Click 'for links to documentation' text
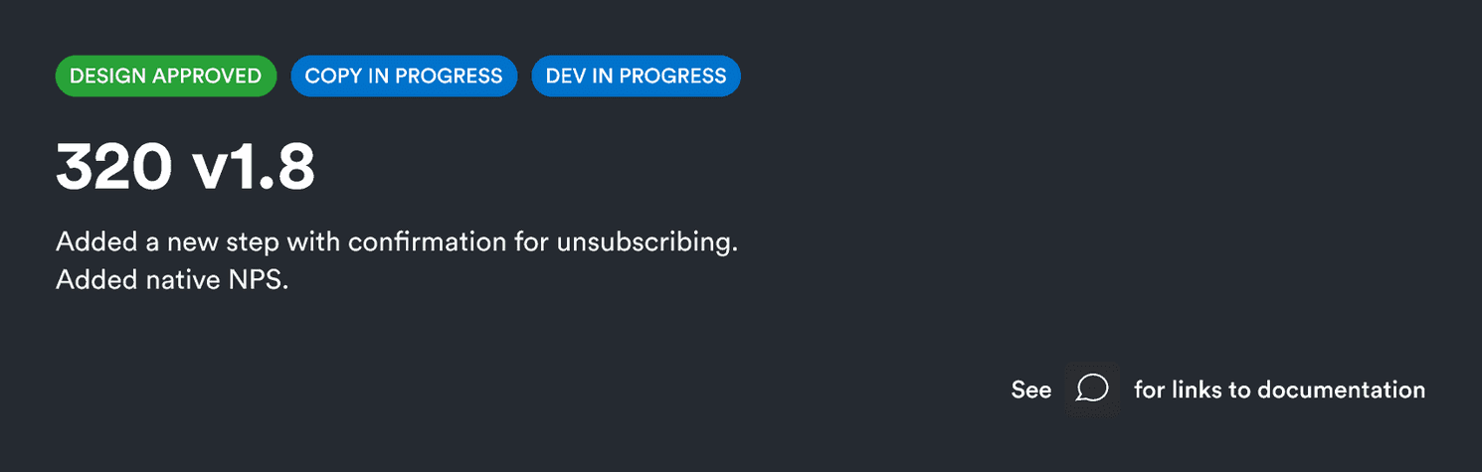The height and width of the screenshot is (472, 1482). pyautogui.click(x=1279, y=390)
